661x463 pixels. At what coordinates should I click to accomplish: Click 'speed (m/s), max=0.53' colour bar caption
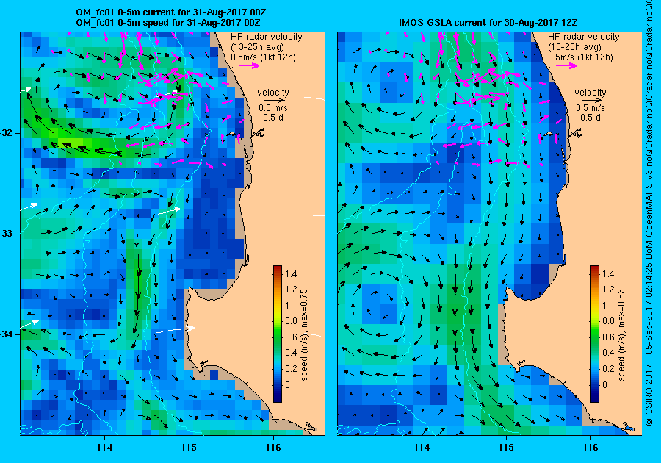click(x=621, y=335)
